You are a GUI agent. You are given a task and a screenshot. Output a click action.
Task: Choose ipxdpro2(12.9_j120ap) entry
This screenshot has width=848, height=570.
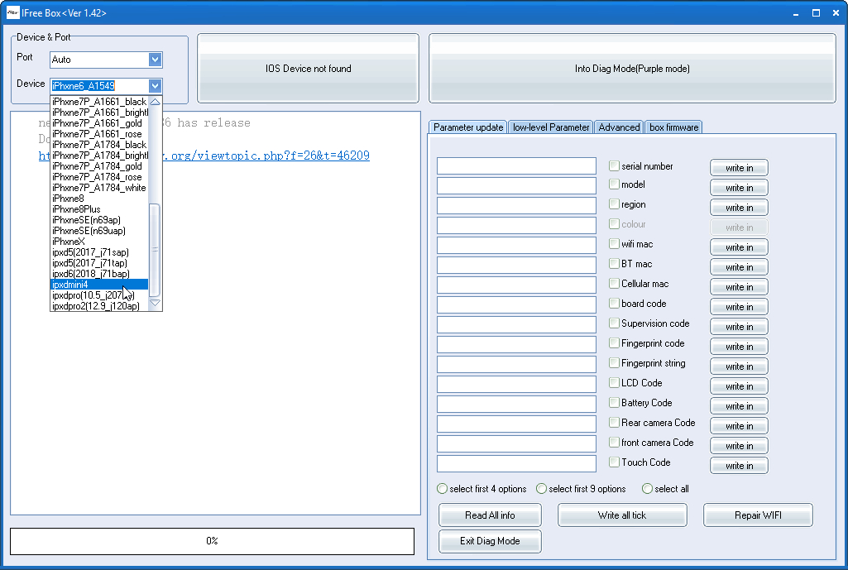click(x=99, y=306)
